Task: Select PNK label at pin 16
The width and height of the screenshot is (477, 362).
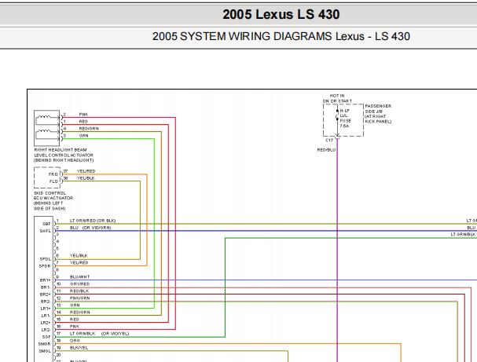Action: pos(74,327)
